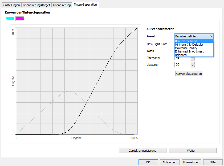Decrease Glättung value with down arrow
224x166 pixels.
click(x=193, y=66)
